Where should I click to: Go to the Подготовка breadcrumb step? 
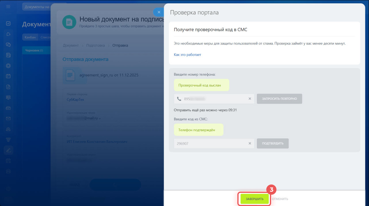(95, 45)
